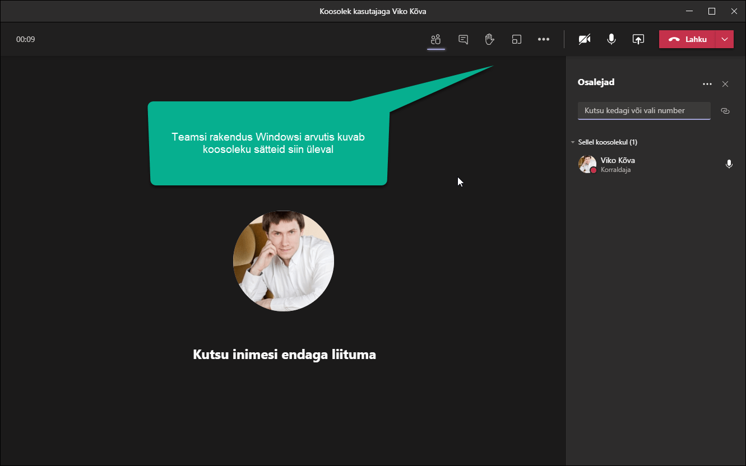
Task: Copy the meeting join link icon
Action: (725, 111)
